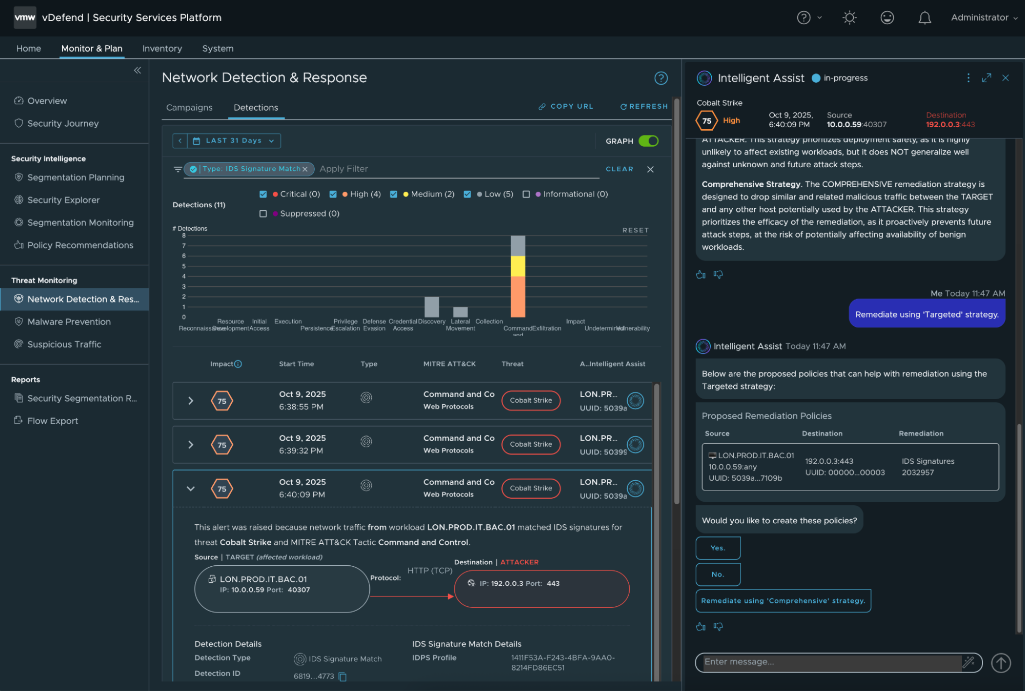Open the Administrator user menu
Image resolution: width=1025 pixels, height=691 pixels.
(x=983, y=17)
